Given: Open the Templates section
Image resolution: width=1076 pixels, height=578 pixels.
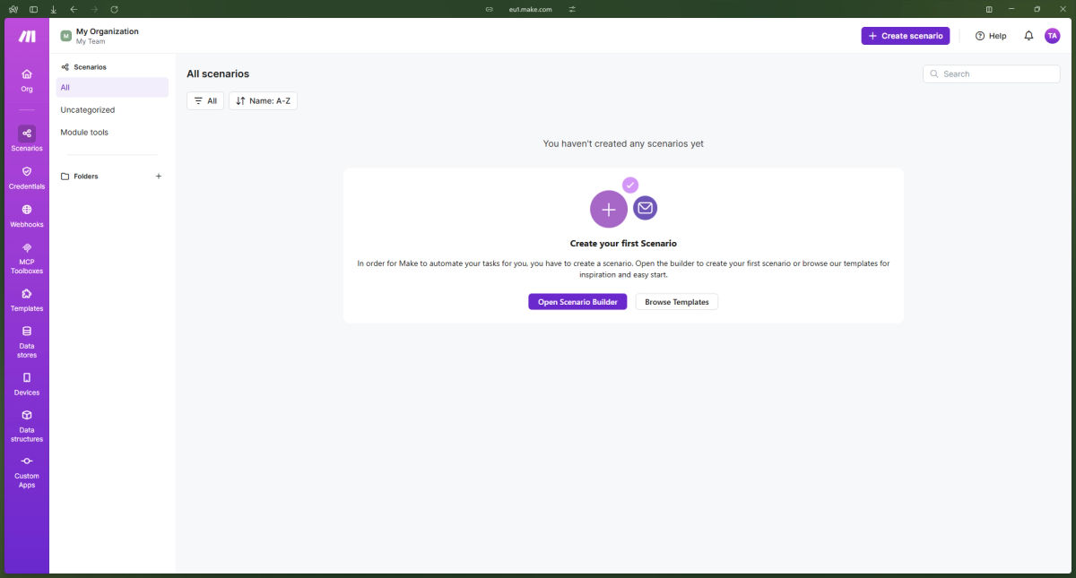Looking at the screenshot, I should pyautogui.click(x=26, y=298).
